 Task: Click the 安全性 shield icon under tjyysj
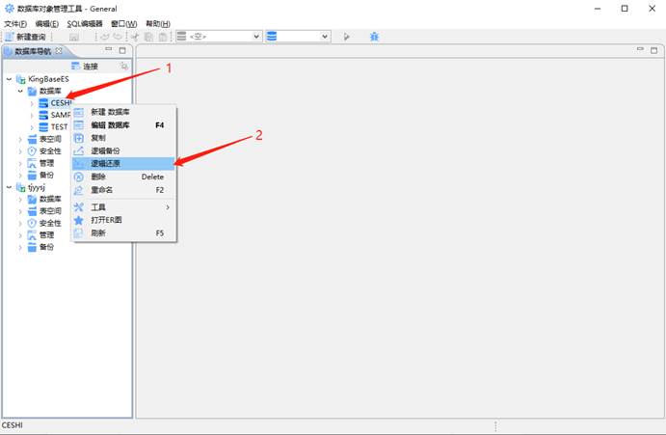32,223
